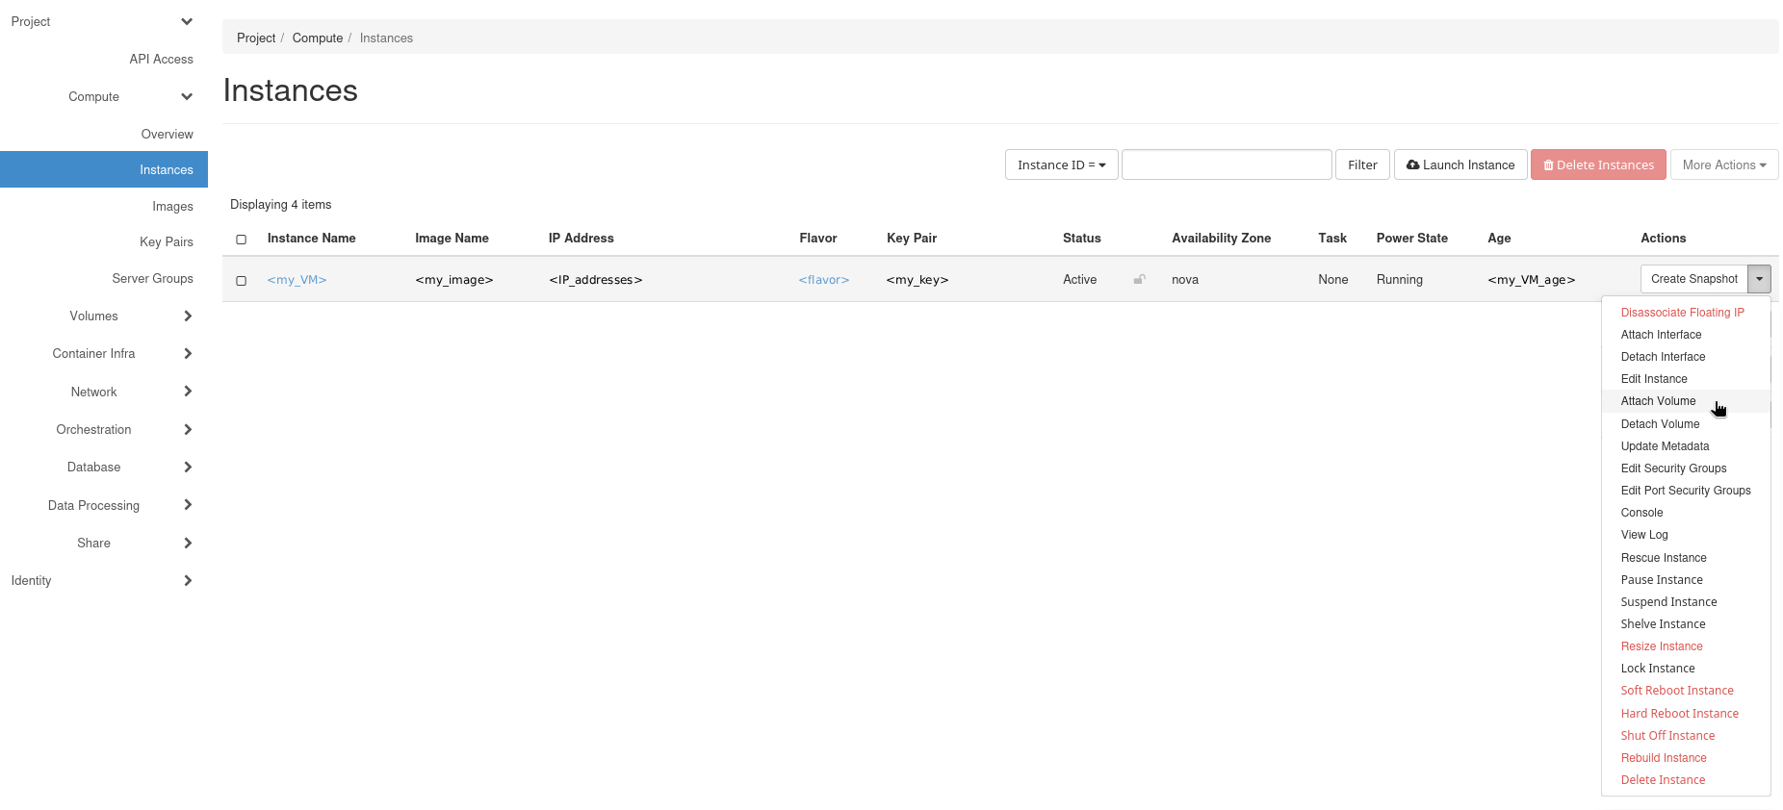Viewport: 1783px width, 810px height.
Task: Open the my_VM instance link
Action: pos(297,280)
